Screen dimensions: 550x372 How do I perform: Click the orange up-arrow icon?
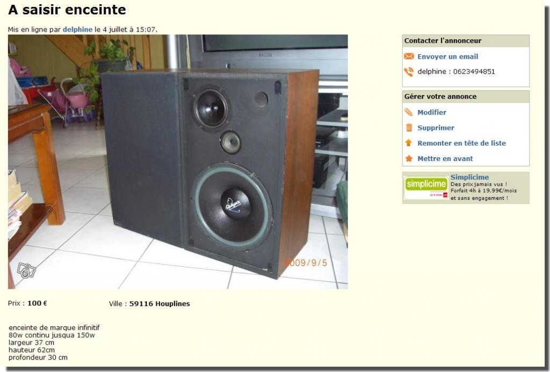[x=409, y=143]
